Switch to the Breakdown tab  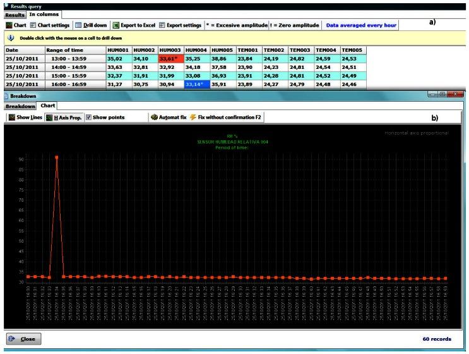(x=20, y=106)
